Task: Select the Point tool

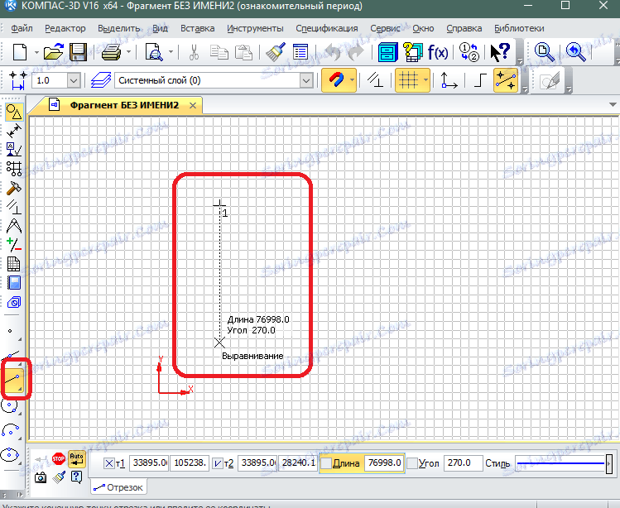Action: (x=10, y=331)
